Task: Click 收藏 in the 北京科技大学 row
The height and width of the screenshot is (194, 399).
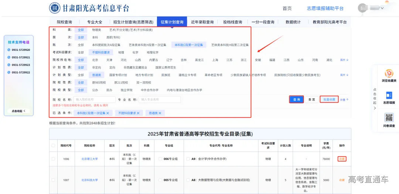Action: tap(342, 180)
